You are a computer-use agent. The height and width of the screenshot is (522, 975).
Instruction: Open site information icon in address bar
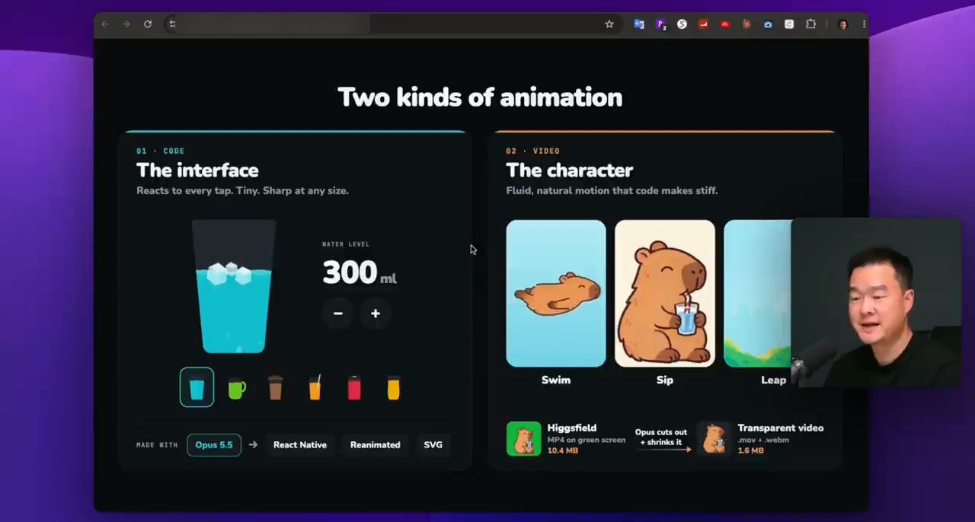(172, 24)
